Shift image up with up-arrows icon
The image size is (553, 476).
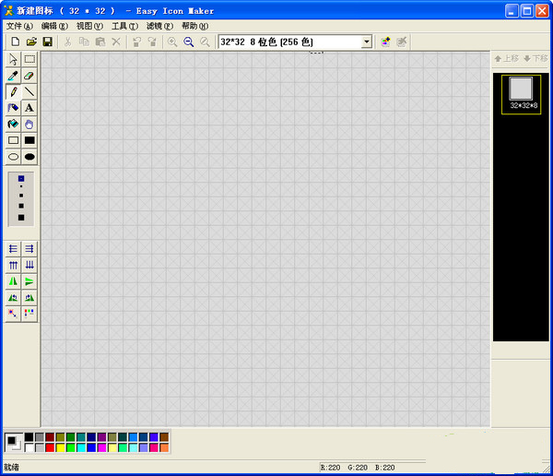[x=14, y=265]
